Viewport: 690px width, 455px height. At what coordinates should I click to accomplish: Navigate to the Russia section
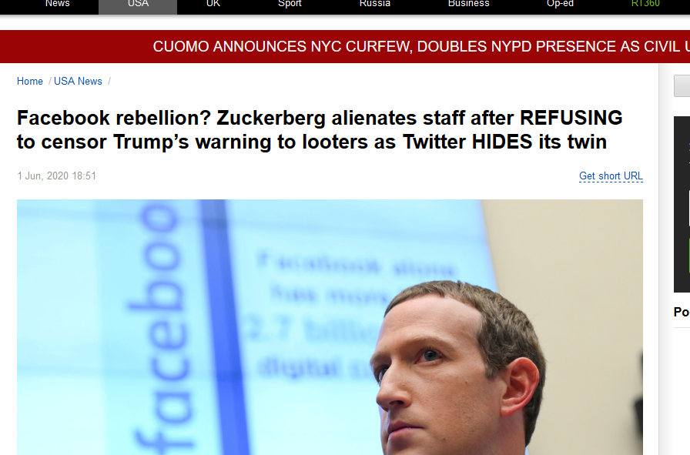pos(375,5)
